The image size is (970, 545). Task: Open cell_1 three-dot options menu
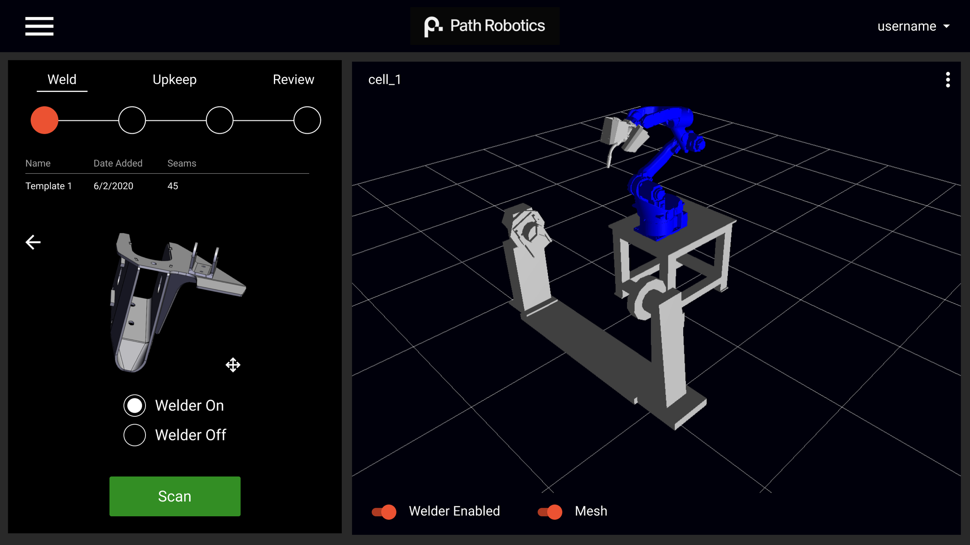(x=947, y=80)
